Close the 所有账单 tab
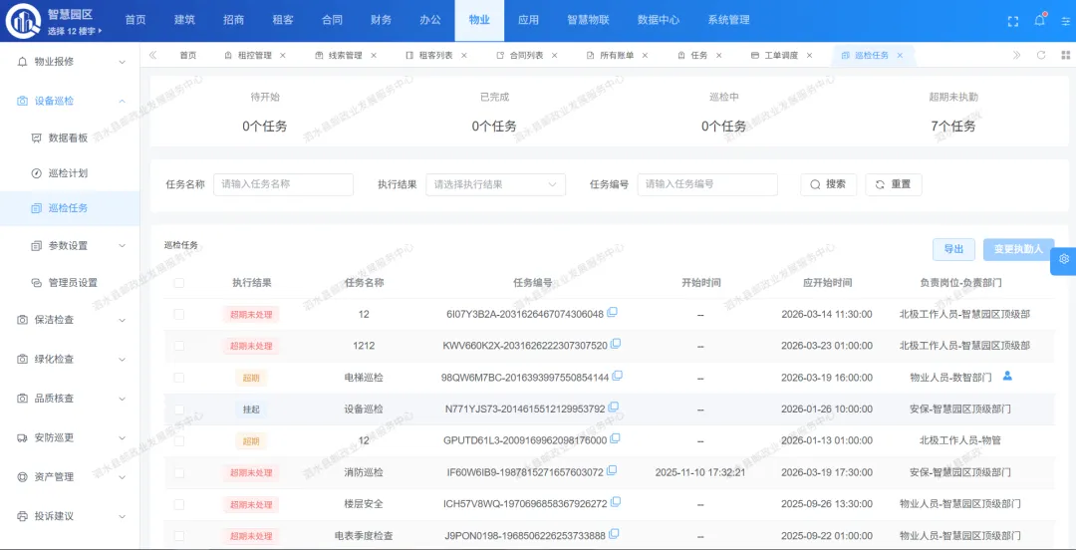This screenshot has height=550, width=1076. 645,55
